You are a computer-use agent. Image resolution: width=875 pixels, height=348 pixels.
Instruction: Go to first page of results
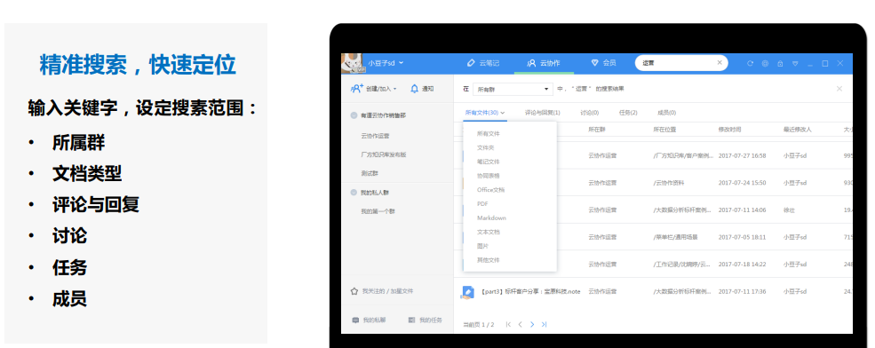pyautogui.click(x=508, y=325)
